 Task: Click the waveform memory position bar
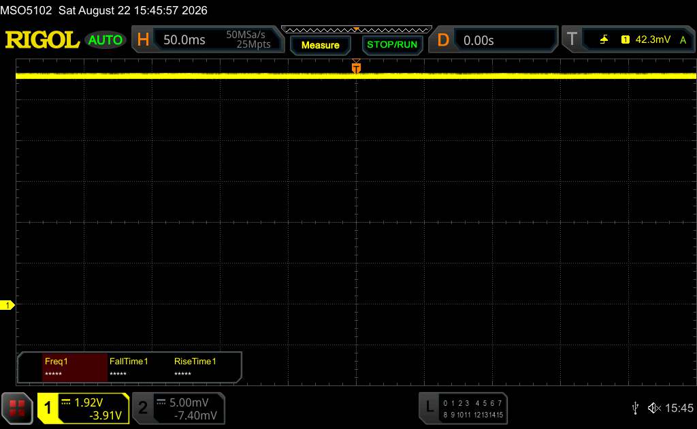[x=357, y=30]
